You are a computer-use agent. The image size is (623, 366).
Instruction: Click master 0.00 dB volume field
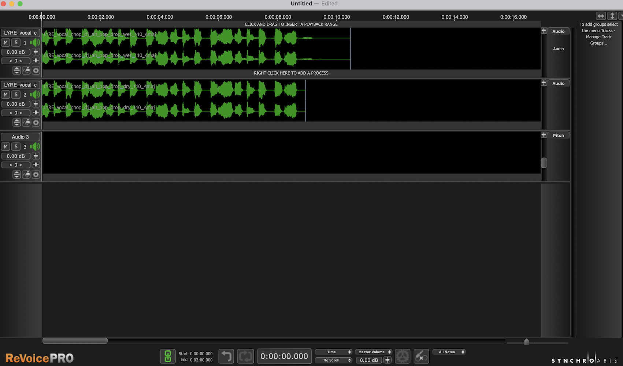click(x=369, y=360)
